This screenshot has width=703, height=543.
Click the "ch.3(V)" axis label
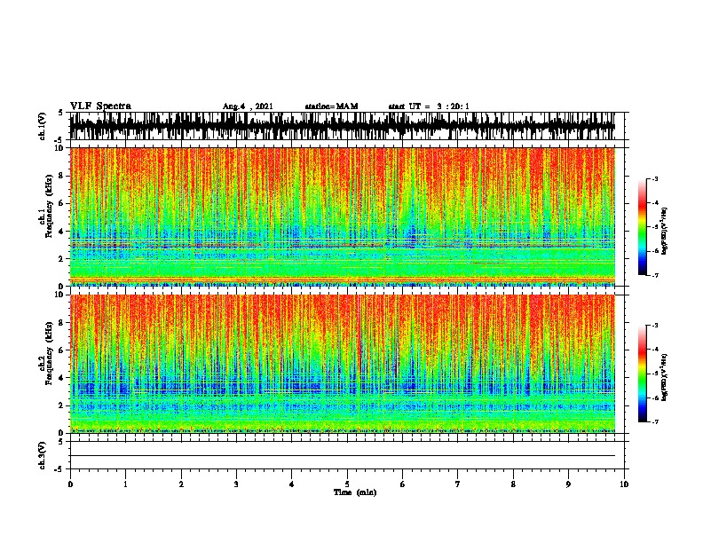coord(42,455)
